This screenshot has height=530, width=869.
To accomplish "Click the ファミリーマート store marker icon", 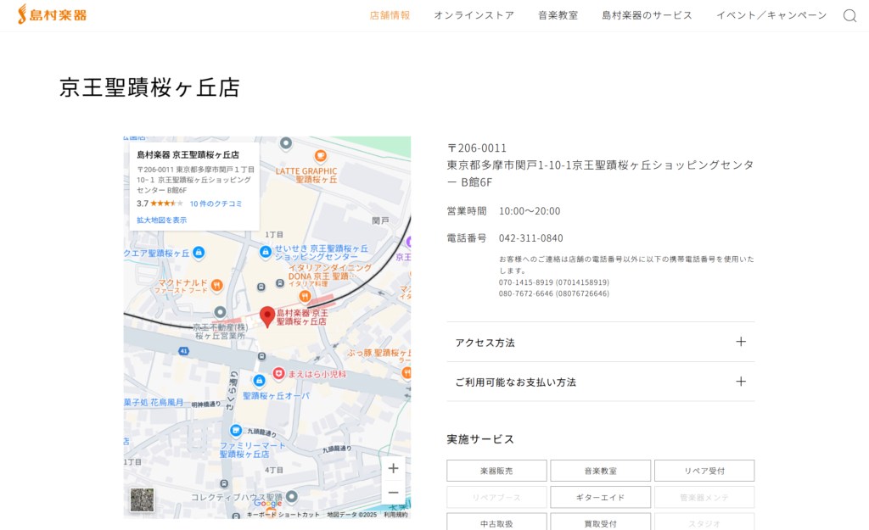I will 236,430.
